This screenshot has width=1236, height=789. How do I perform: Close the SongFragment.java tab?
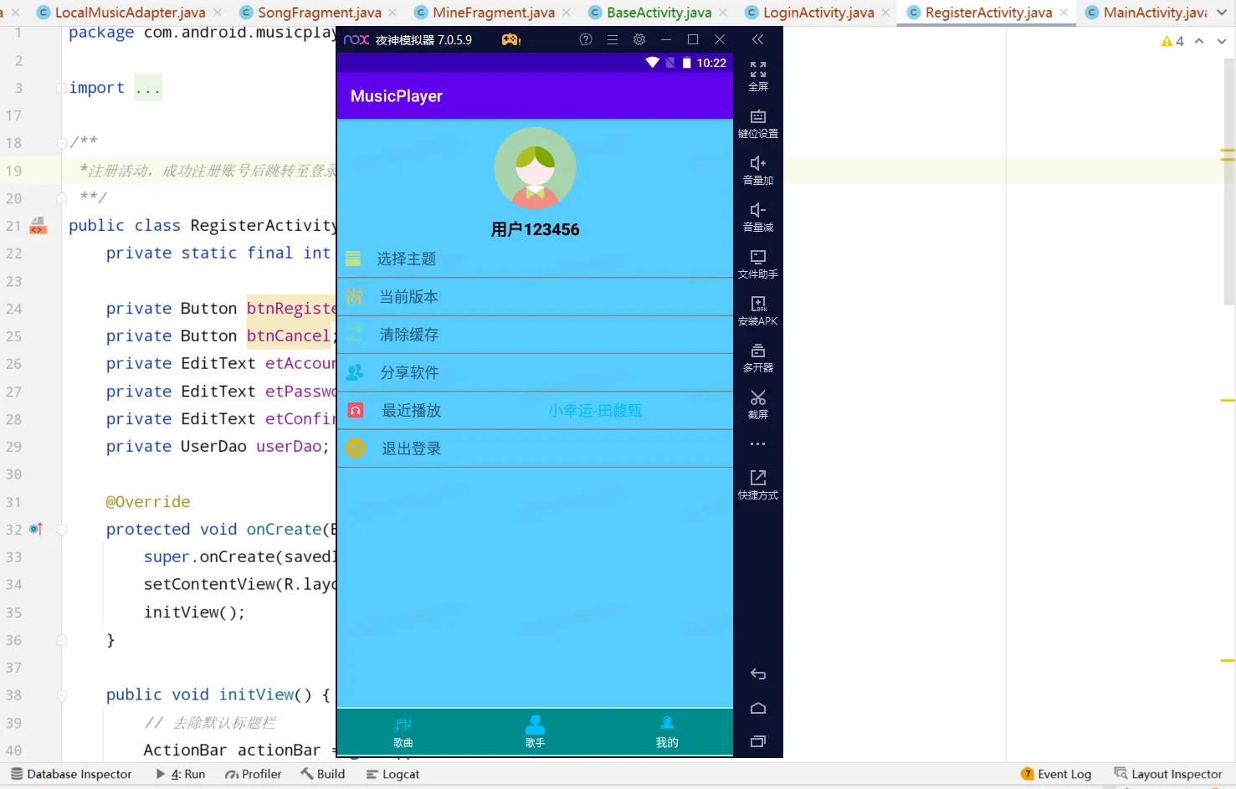click(392, 13)
